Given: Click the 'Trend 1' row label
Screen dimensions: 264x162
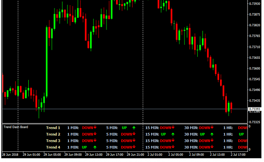Looking at the screenshot, I should click(x=53, y=128).
